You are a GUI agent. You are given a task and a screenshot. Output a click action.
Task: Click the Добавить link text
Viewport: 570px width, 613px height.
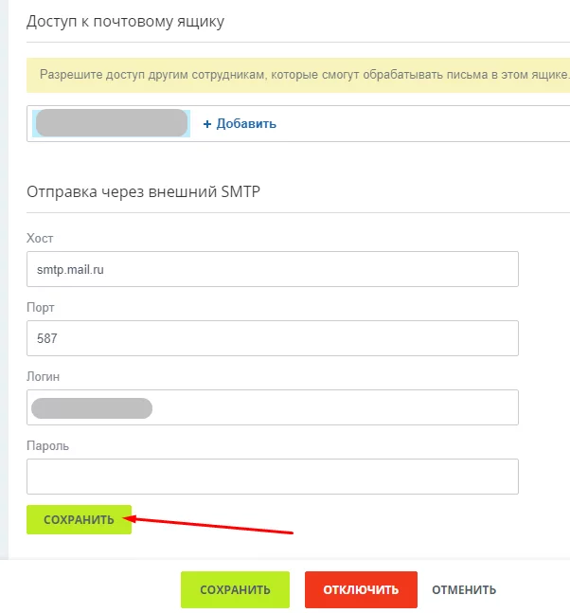[245, 124]
